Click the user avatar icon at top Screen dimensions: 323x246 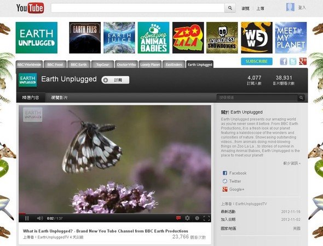pos(290,8)
